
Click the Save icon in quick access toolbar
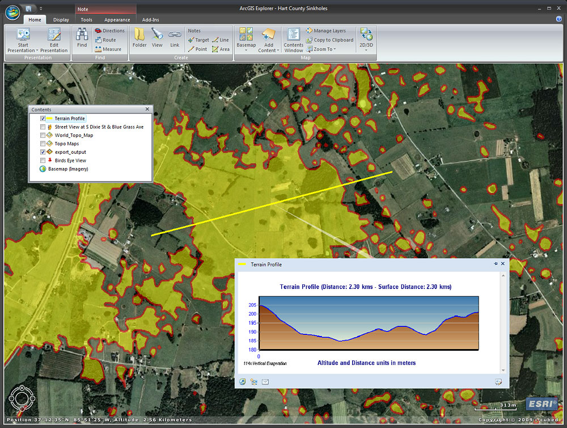tap(28, 9)
